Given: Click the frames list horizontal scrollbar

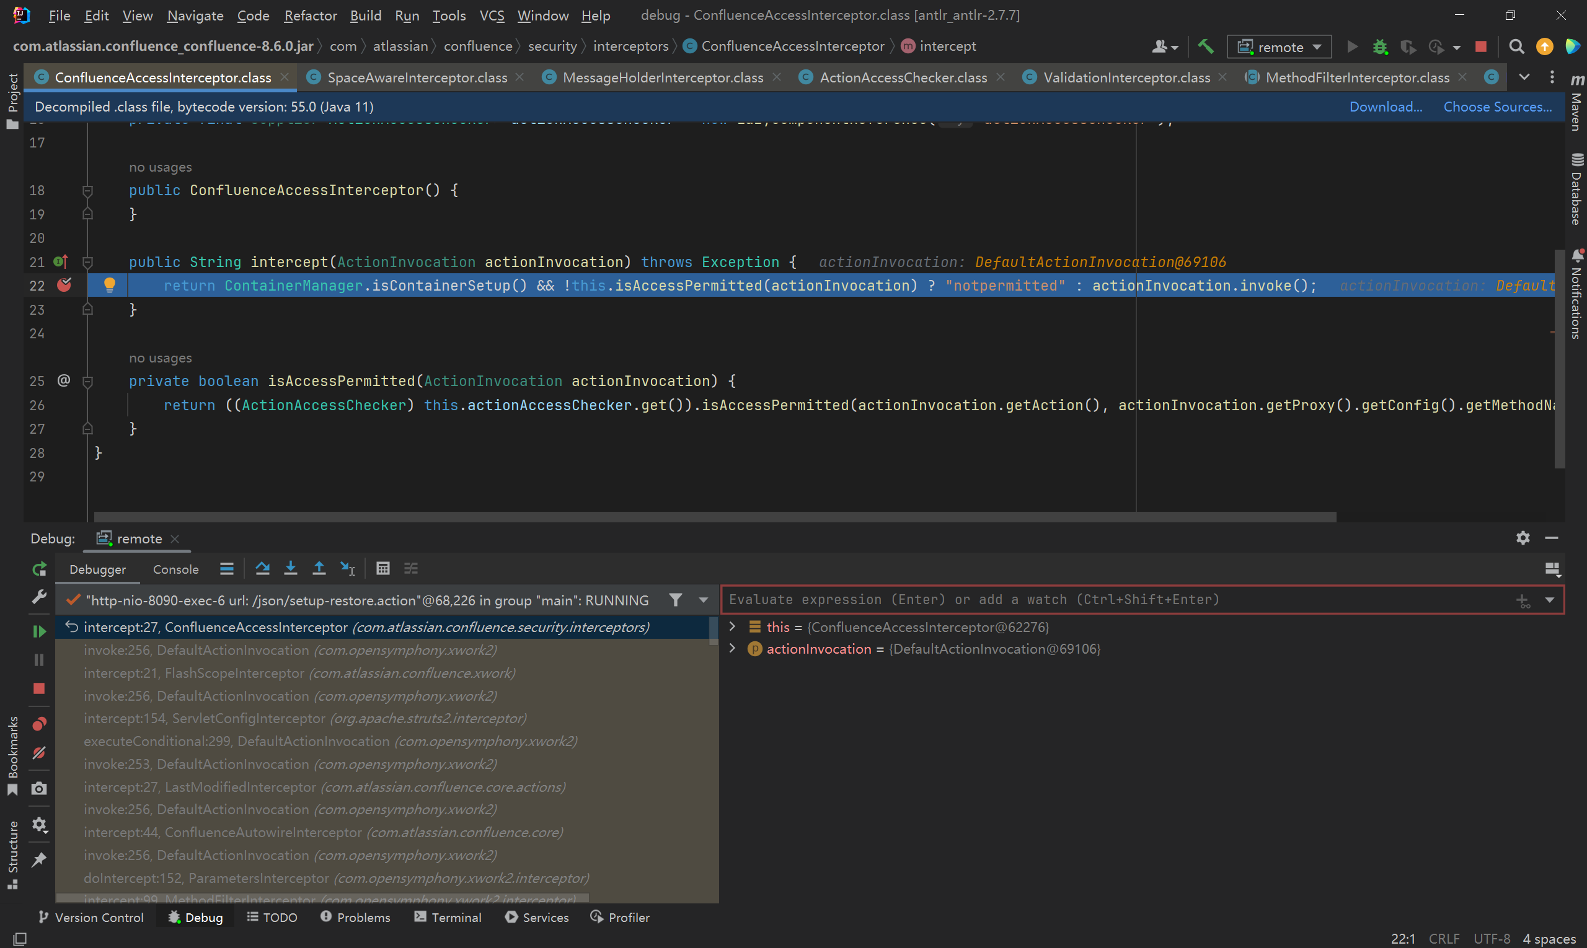Looking at the screenshot, I should coord(323,898).
